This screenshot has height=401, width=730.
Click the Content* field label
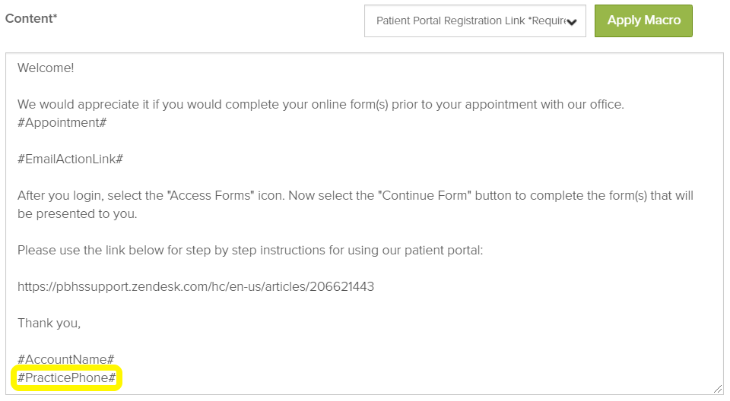[31, 18]
